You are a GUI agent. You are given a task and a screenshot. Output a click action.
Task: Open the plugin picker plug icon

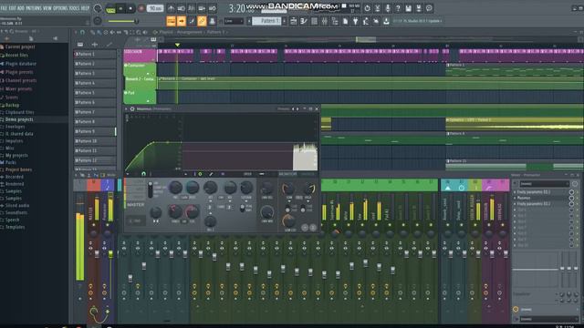(x=355, y=21)
